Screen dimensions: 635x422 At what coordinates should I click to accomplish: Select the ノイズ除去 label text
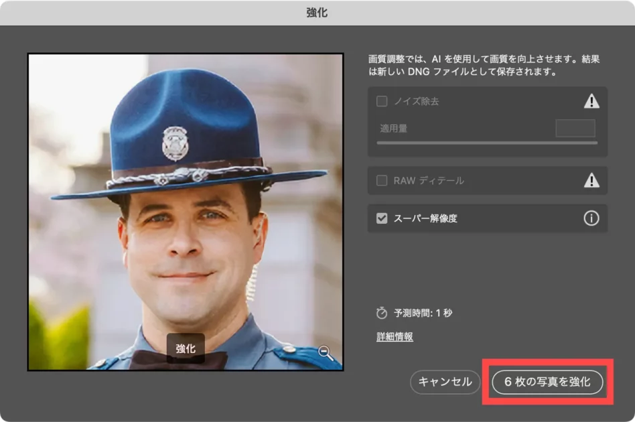click(x=416, y=101)
